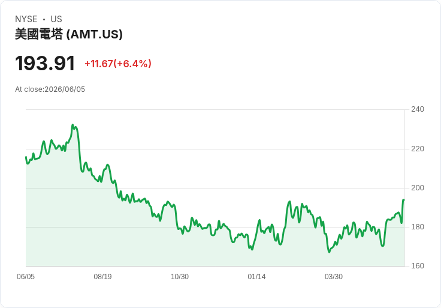Click the NYSE exchange label
The height and width of the screenshot is (308, 441).
coord(26,19)
